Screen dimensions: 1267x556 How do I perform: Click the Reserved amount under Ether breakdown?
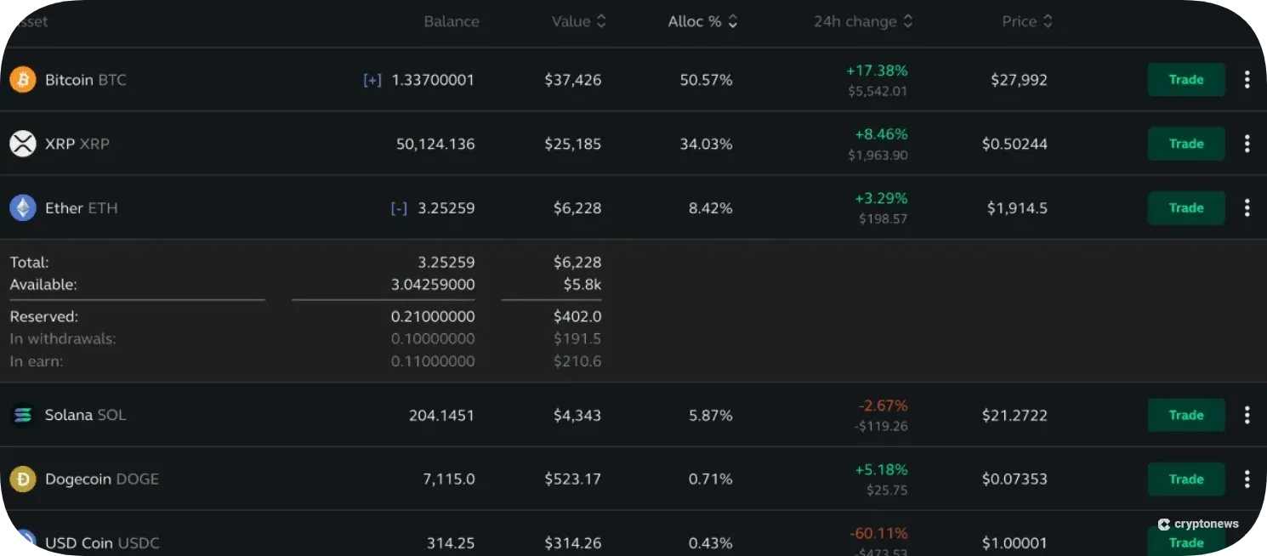tap(433, 315)
